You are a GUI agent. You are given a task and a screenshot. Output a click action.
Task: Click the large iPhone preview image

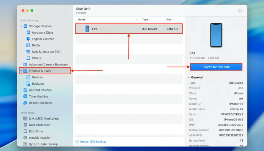click(x=216, y=35)
